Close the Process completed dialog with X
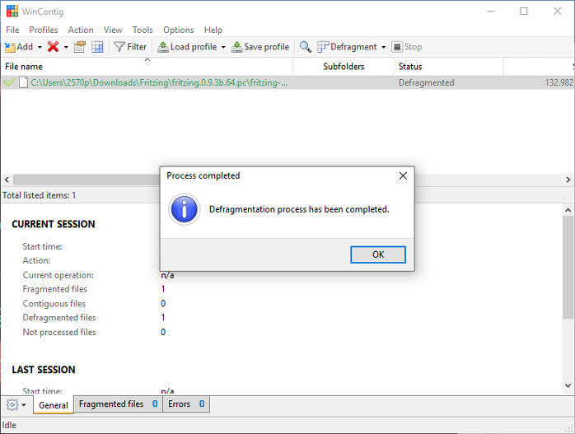Screen dimensions: 575x434 coord(403,176)
